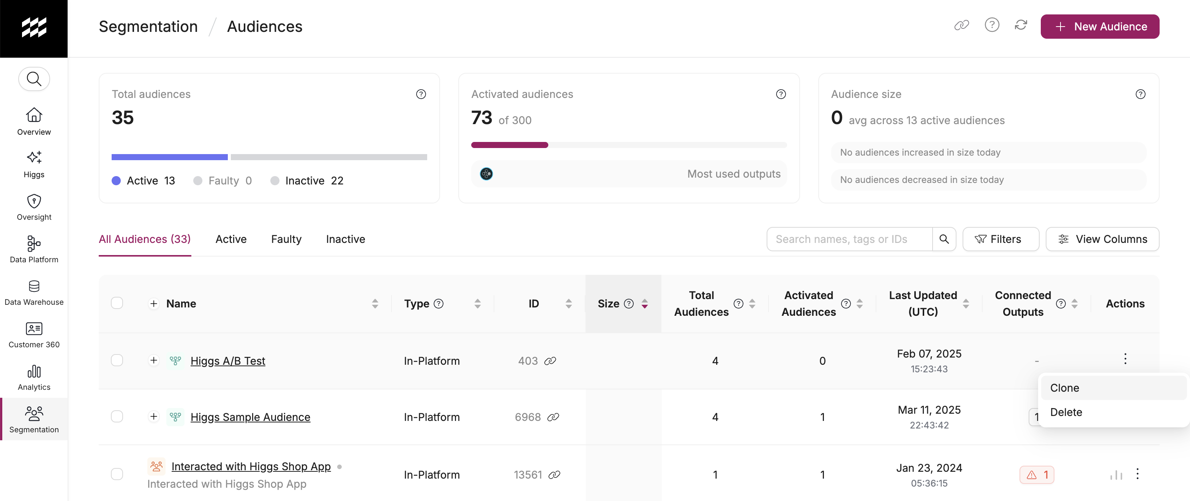Image resolution: width=1190 pixels, height=501 pixels.
Task: Open actions menu for Higgs A/B Test row
Action: tap(1125, 359)
